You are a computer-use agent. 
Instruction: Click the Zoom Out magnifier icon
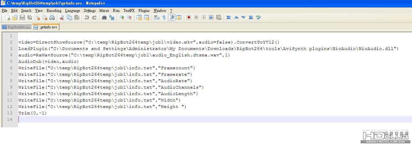[129, 17]
